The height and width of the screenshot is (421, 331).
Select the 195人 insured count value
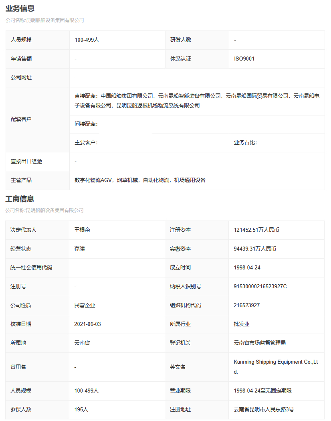[x=81, y=409]
